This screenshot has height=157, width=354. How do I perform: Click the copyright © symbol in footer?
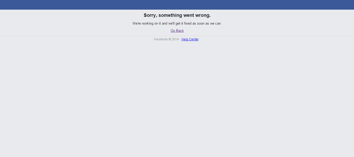click(x=170, y=39)
